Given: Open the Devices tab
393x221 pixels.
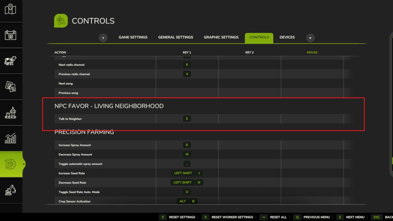Looking at the screenshot, I should pos(287,37).
